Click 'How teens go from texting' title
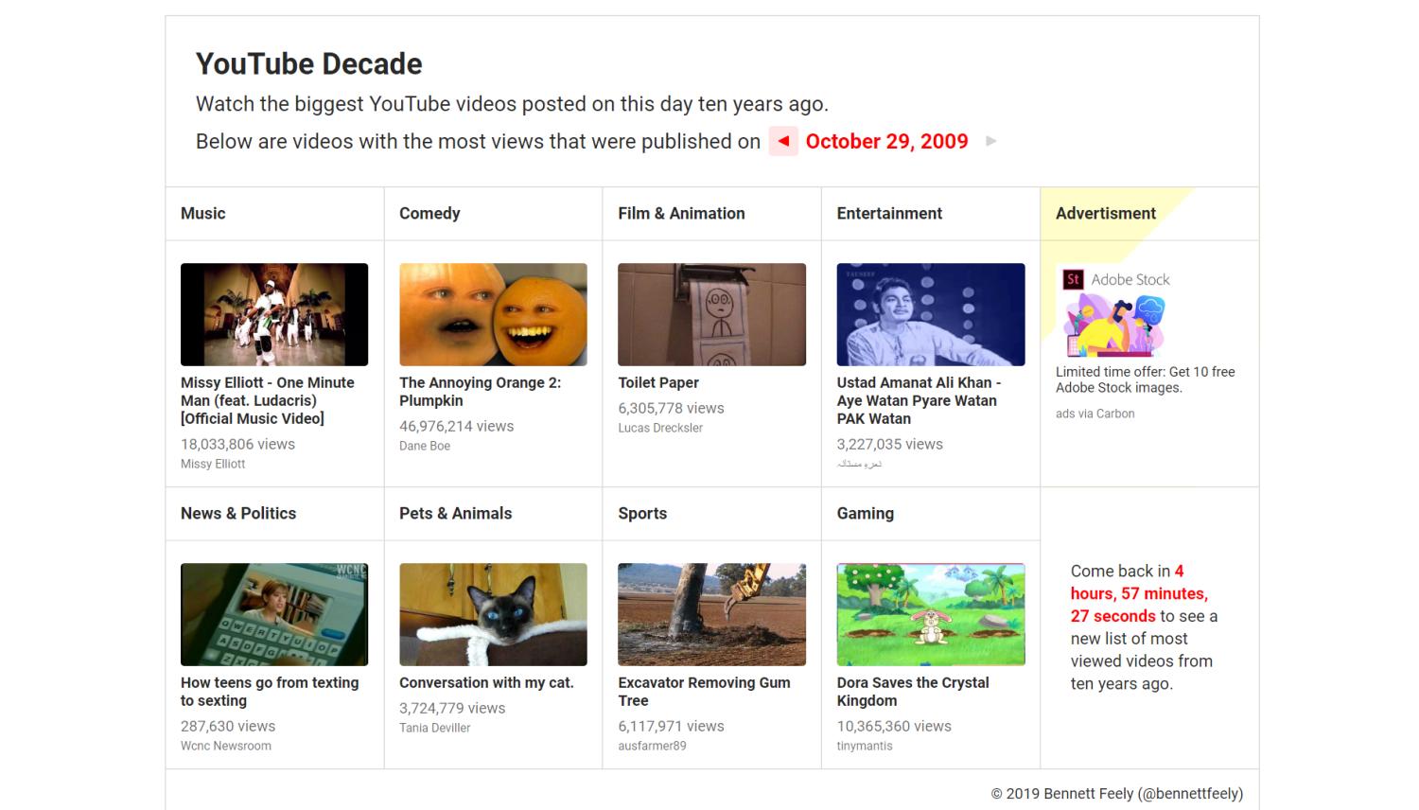The width and height of the screenshot is (1419, 810). tap(270, 691)
